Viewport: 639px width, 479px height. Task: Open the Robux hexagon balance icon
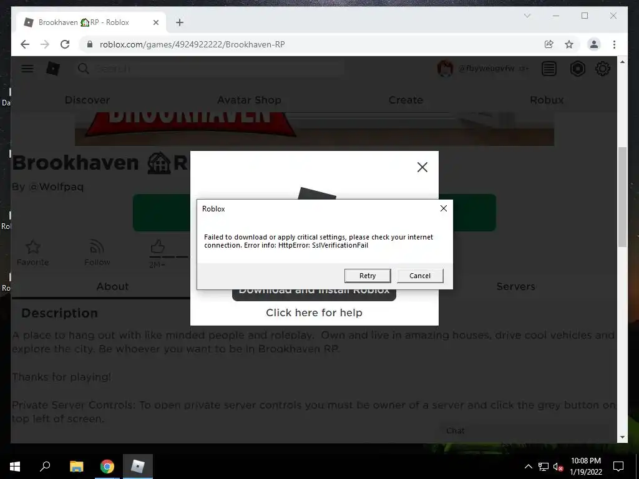tap(577, 69)
